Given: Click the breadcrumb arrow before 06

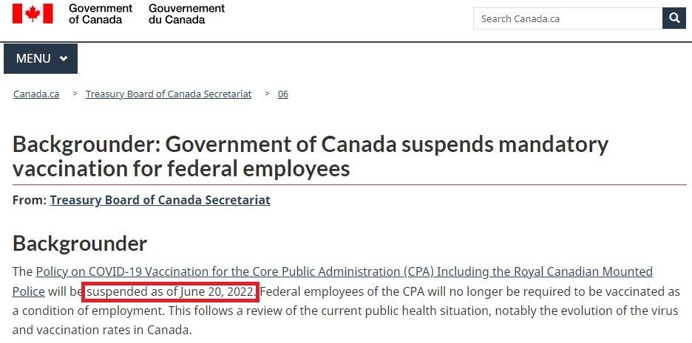Looking at the screenshot, I should click(268, 94).
